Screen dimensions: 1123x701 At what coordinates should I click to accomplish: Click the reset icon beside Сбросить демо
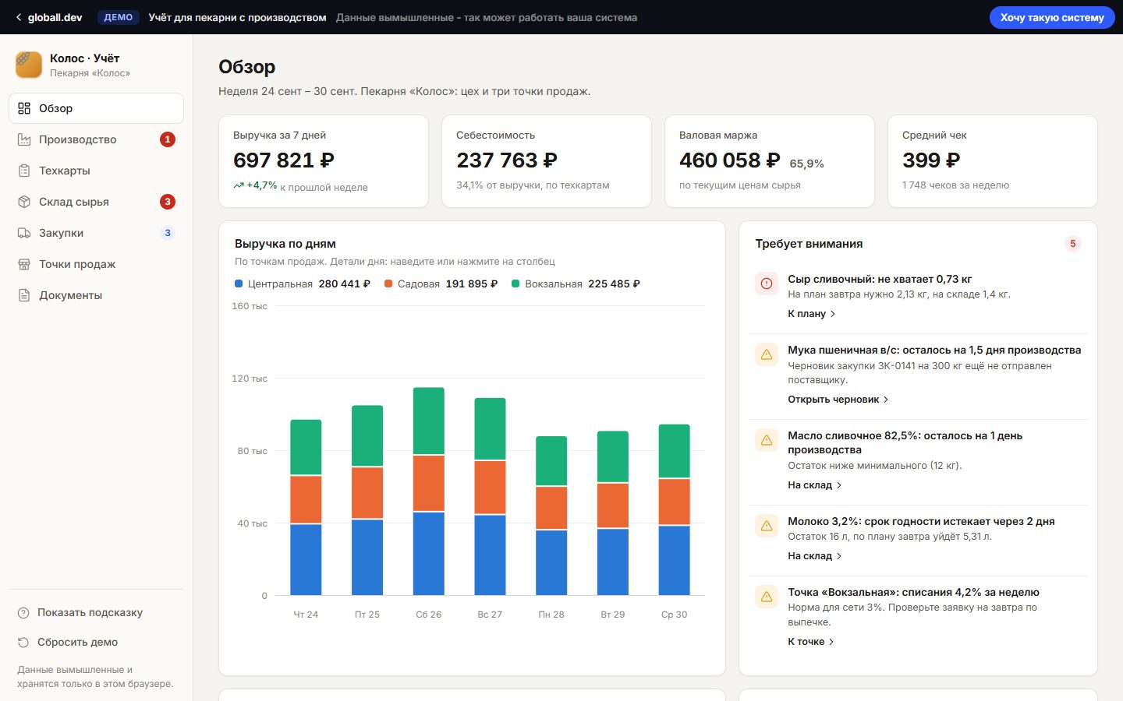point(23,642)
